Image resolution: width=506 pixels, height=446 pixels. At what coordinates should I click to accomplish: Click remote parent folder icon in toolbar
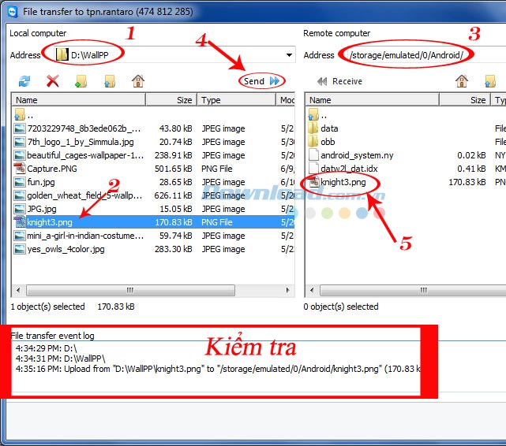(x=490, y=81)
